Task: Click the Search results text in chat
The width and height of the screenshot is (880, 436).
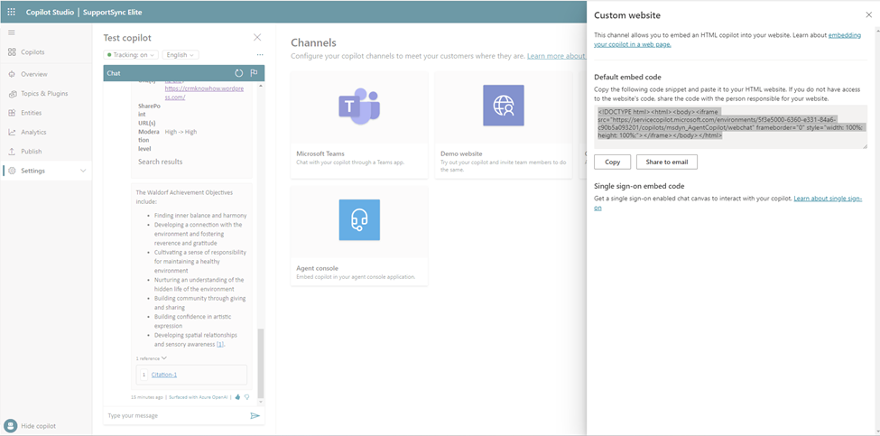Action: (160, 162)
